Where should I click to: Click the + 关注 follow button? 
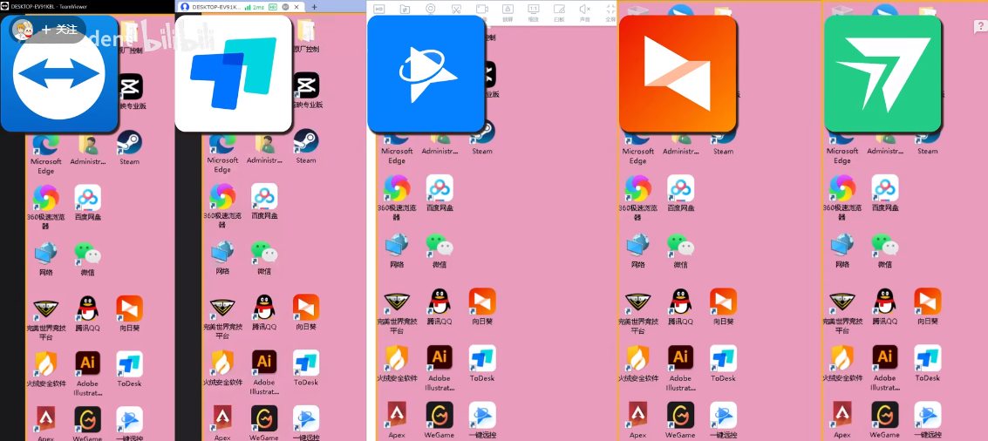pyautogui.click(x=60, y=30)
